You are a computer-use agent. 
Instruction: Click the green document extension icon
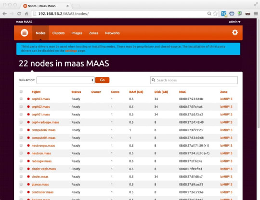pyautogui.click(x=239, y=13)
